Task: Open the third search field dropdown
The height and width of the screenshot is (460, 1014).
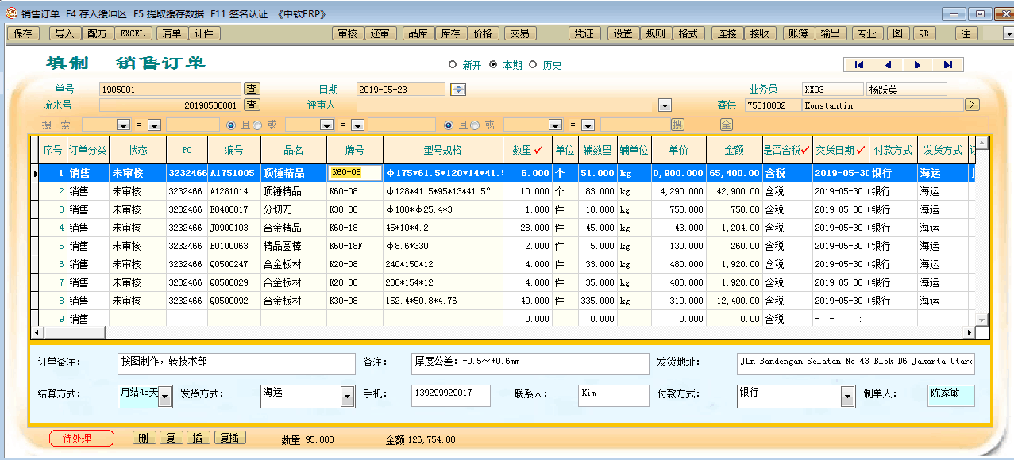Action: tap(555, 125)
